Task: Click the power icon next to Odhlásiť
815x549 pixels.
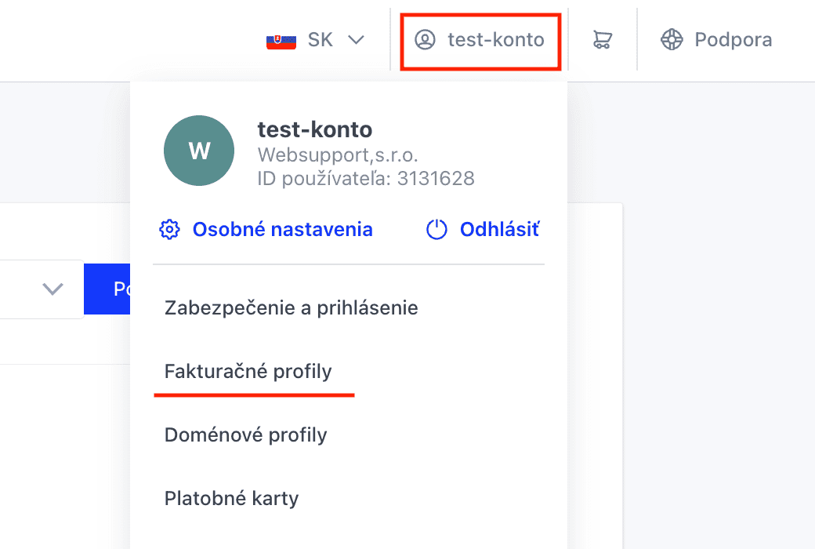Action: pos(436,230)
